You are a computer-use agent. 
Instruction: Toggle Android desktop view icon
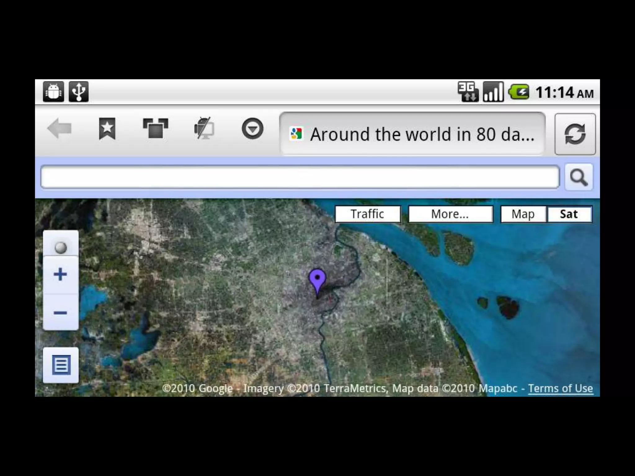coord(204,128)
